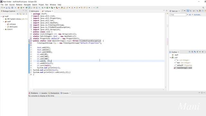Open the New file dropdown arrow

coord(4,8)
